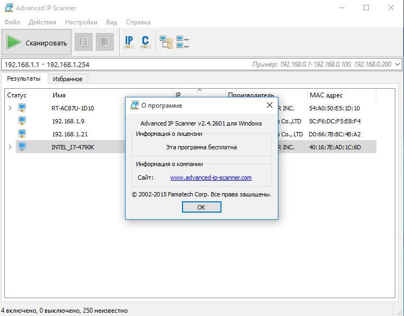Image resolution: width=404 pixels, height=316 pixels.
Task: Click OK in the О программе dialog
Action: [201, 207]
